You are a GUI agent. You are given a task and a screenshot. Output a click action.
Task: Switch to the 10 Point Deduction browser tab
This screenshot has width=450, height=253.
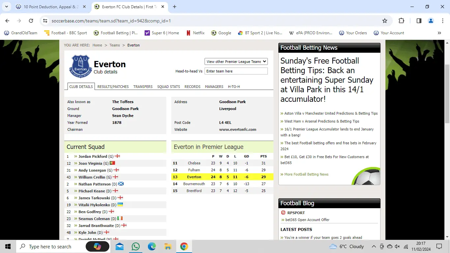tap(51, 7)
